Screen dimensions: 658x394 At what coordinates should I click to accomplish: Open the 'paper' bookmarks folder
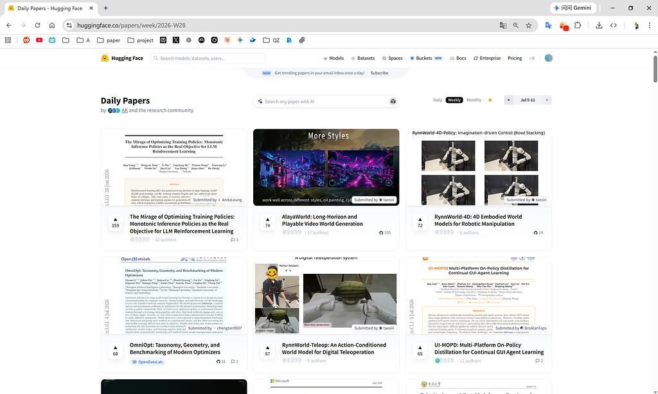[109, 40]
